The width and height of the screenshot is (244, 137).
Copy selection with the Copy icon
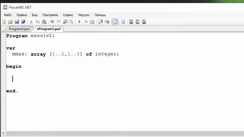(37, 22)
